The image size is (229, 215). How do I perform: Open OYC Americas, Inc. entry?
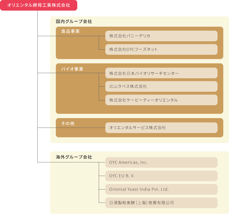161,162
